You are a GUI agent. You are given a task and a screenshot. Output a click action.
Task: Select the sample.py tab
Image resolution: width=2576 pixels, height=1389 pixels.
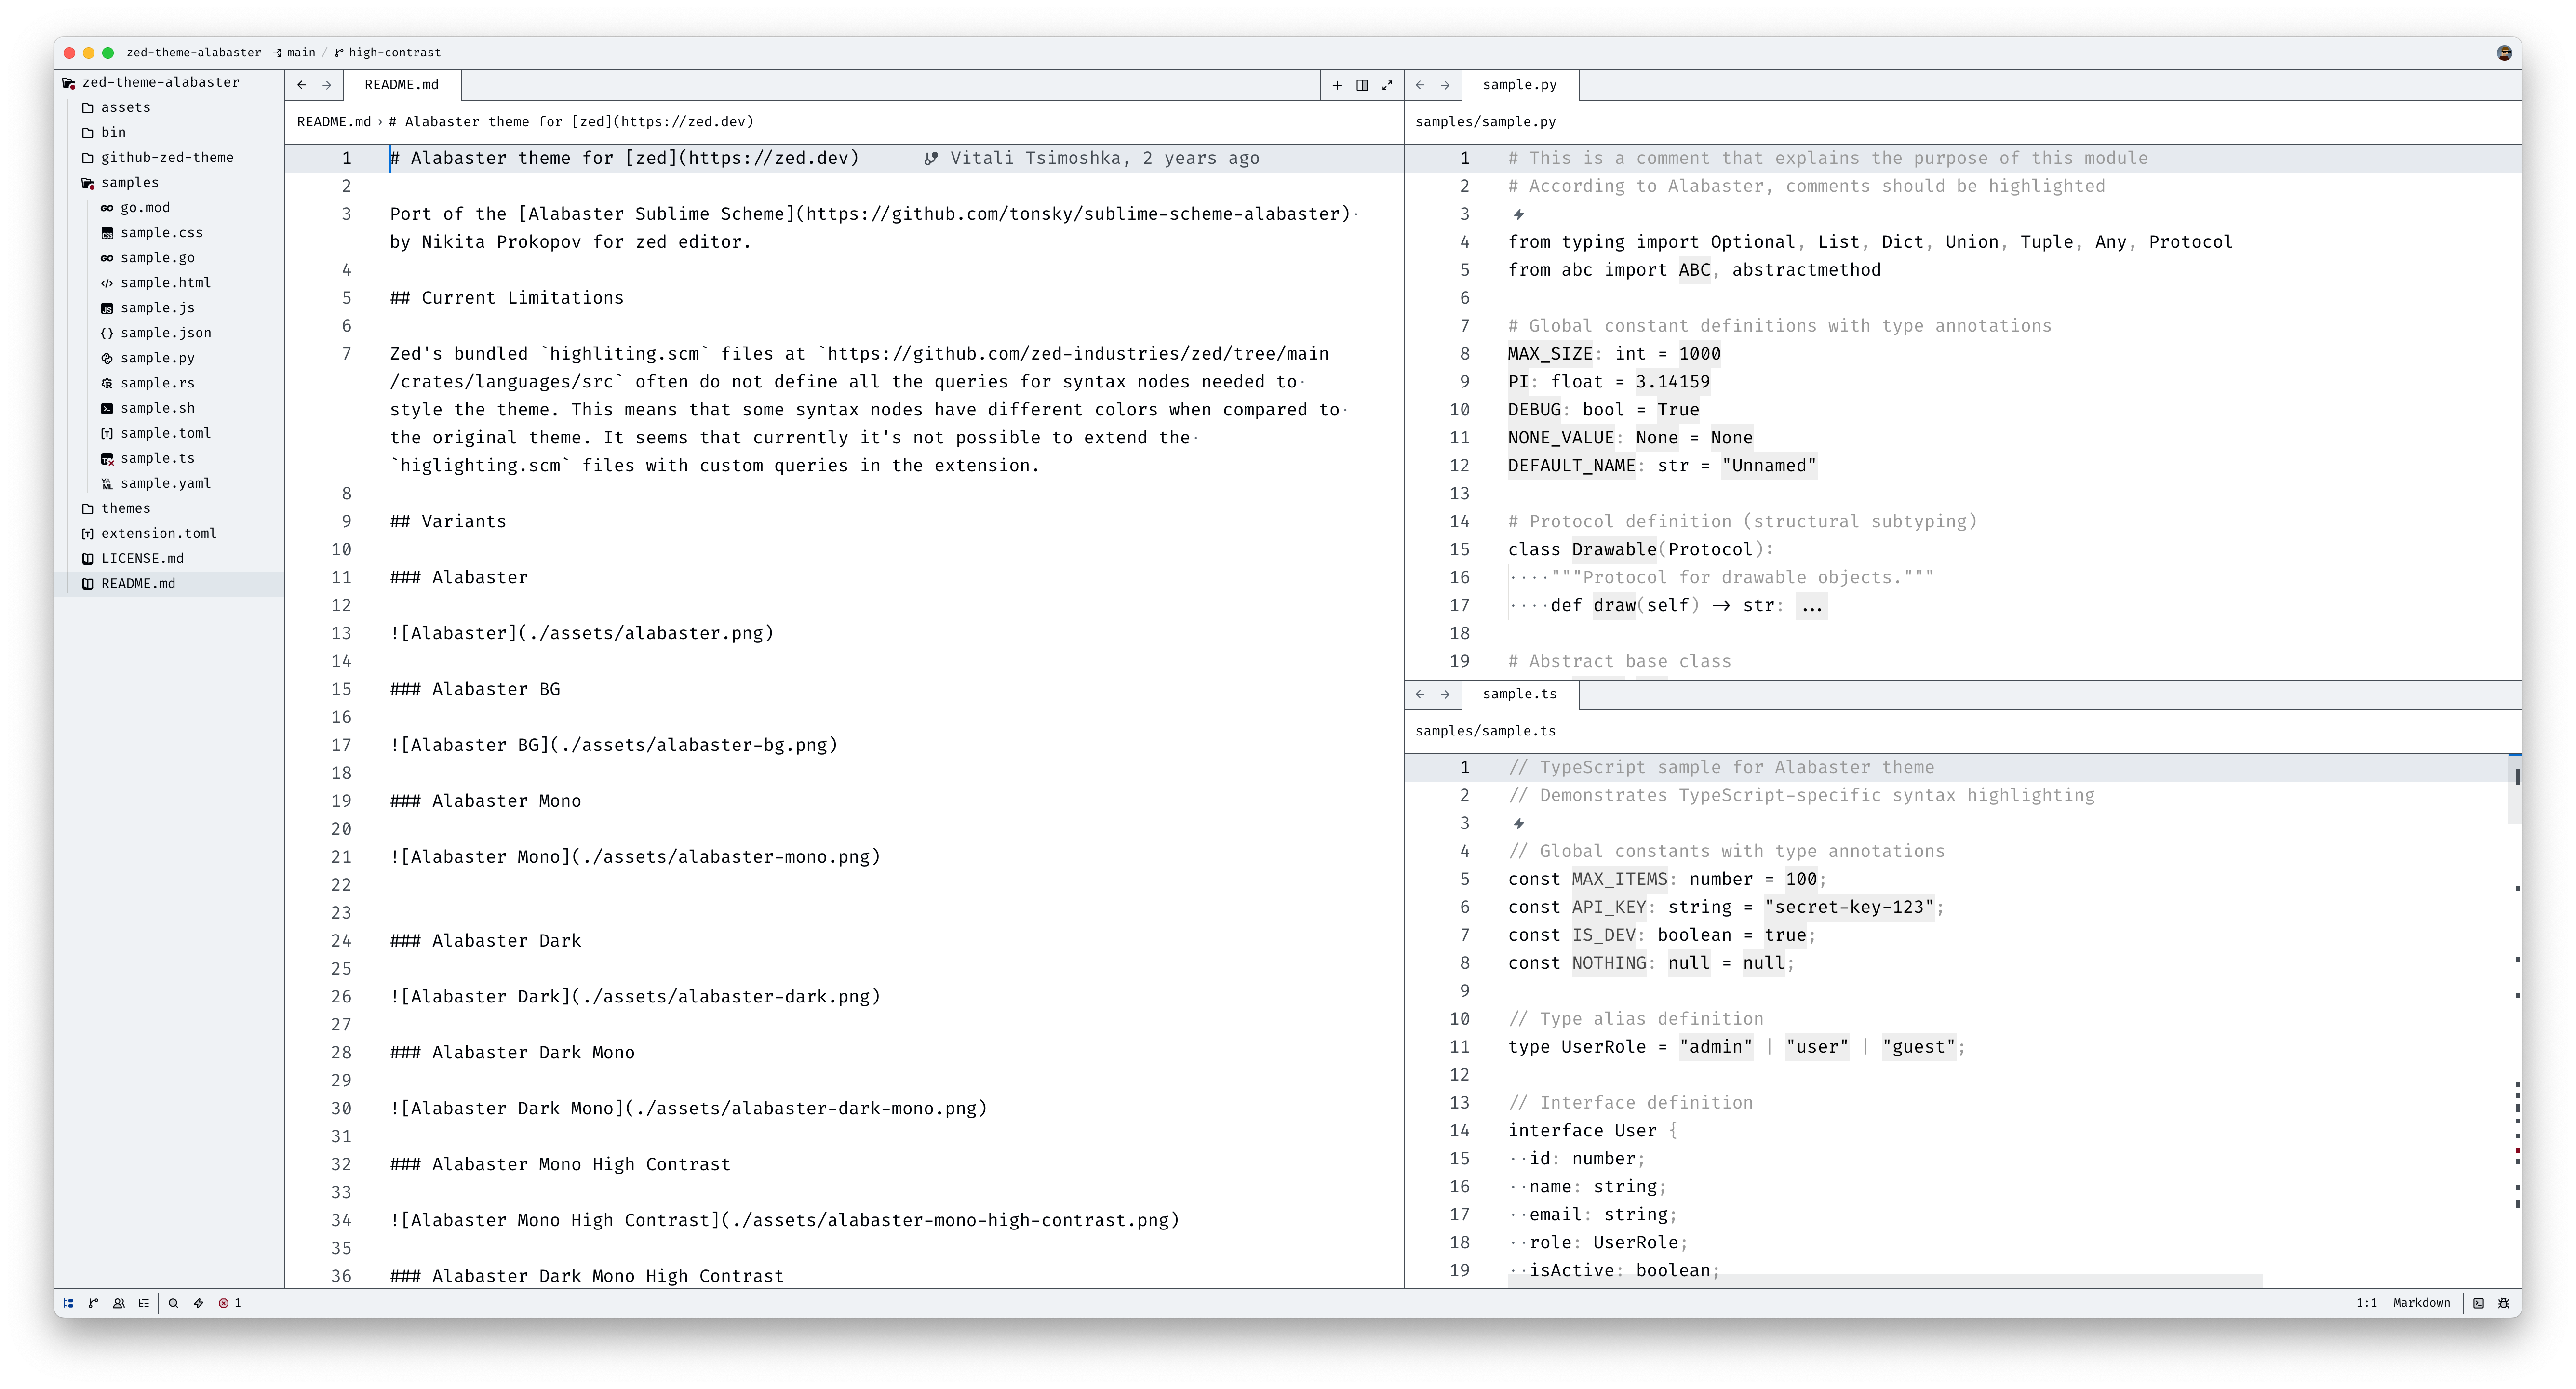1520,85
